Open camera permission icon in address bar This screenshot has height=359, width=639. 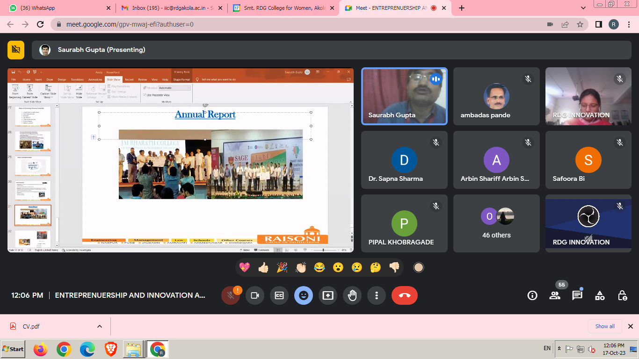(x=550, y=24)
